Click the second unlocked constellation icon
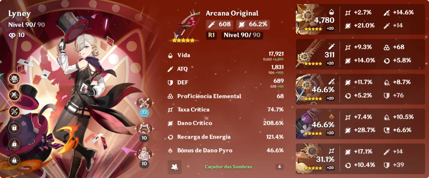The width and height of the screenshot is (429, 178). click(x=14, y=95)
